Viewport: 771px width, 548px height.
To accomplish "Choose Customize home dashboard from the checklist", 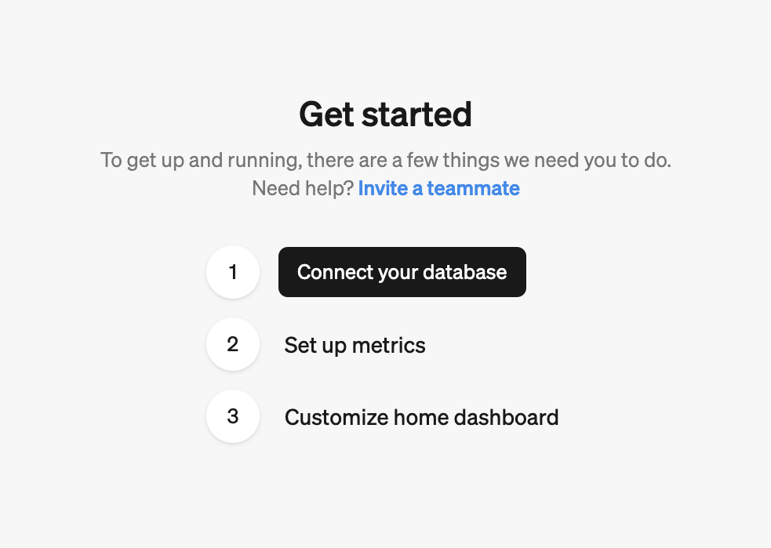I will (421, 417).
